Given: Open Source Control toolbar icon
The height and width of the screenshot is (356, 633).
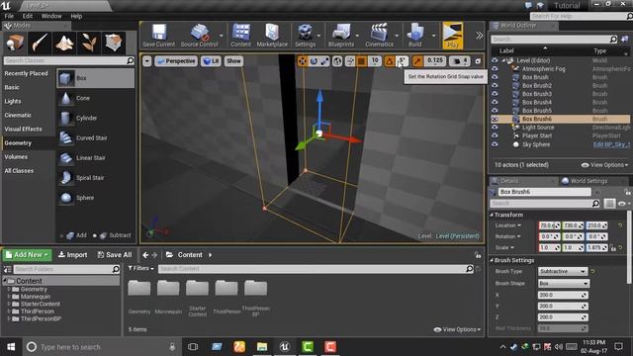Looking at the screenshot, I should click(x=200, y=36).
